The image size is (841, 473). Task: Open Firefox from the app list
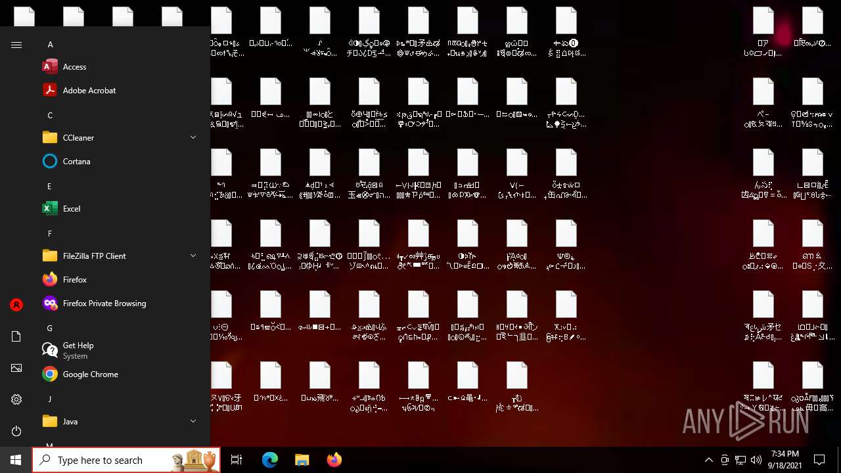(118, 280)
